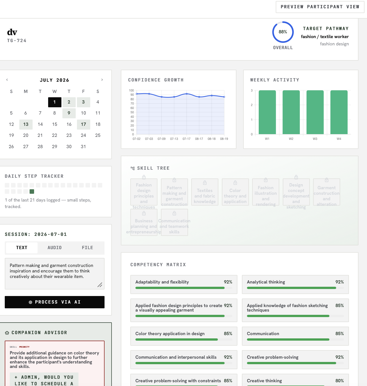The width and height of the screenshot is (367, 386).
Task: Click participant ID TG-724
Action: 17,41
